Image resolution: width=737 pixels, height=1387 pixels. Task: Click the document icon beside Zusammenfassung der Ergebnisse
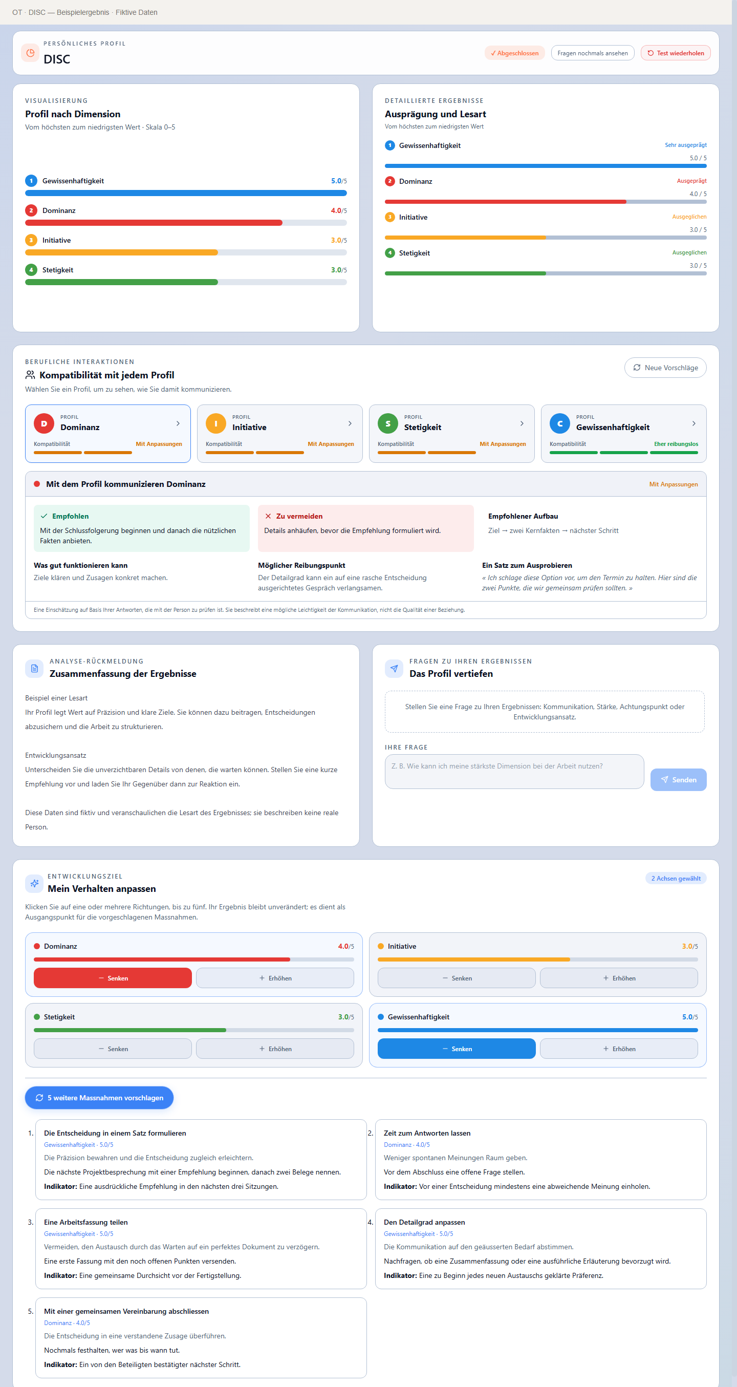click(34, 668)
